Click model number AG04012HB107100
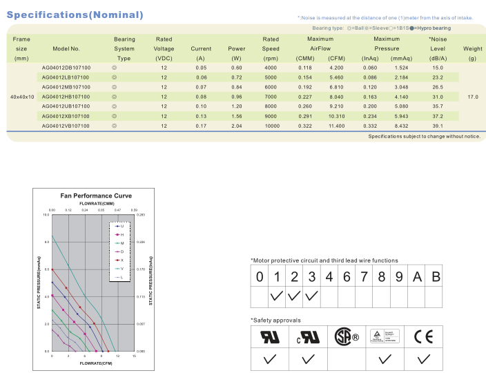The height and width of the screenshot is (373, 486). (x=66, y=97)
